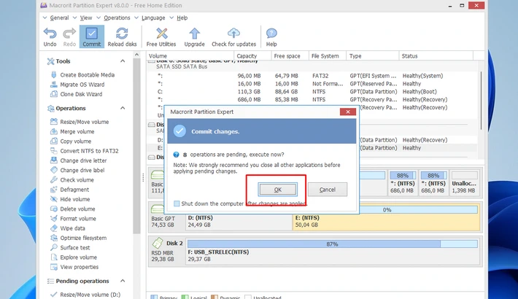The width and height of the screenshot is (518, 299).
Task: Tick Shut down the computer checkbox
Action: [177, 203]
